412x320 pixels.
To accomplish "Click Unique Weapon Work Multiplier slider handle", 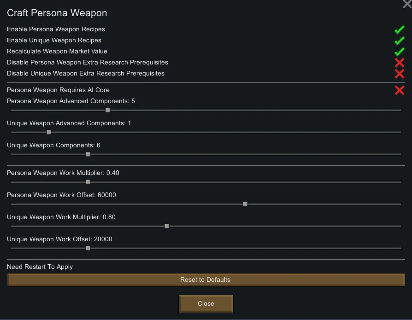I will tap(167, 226).
